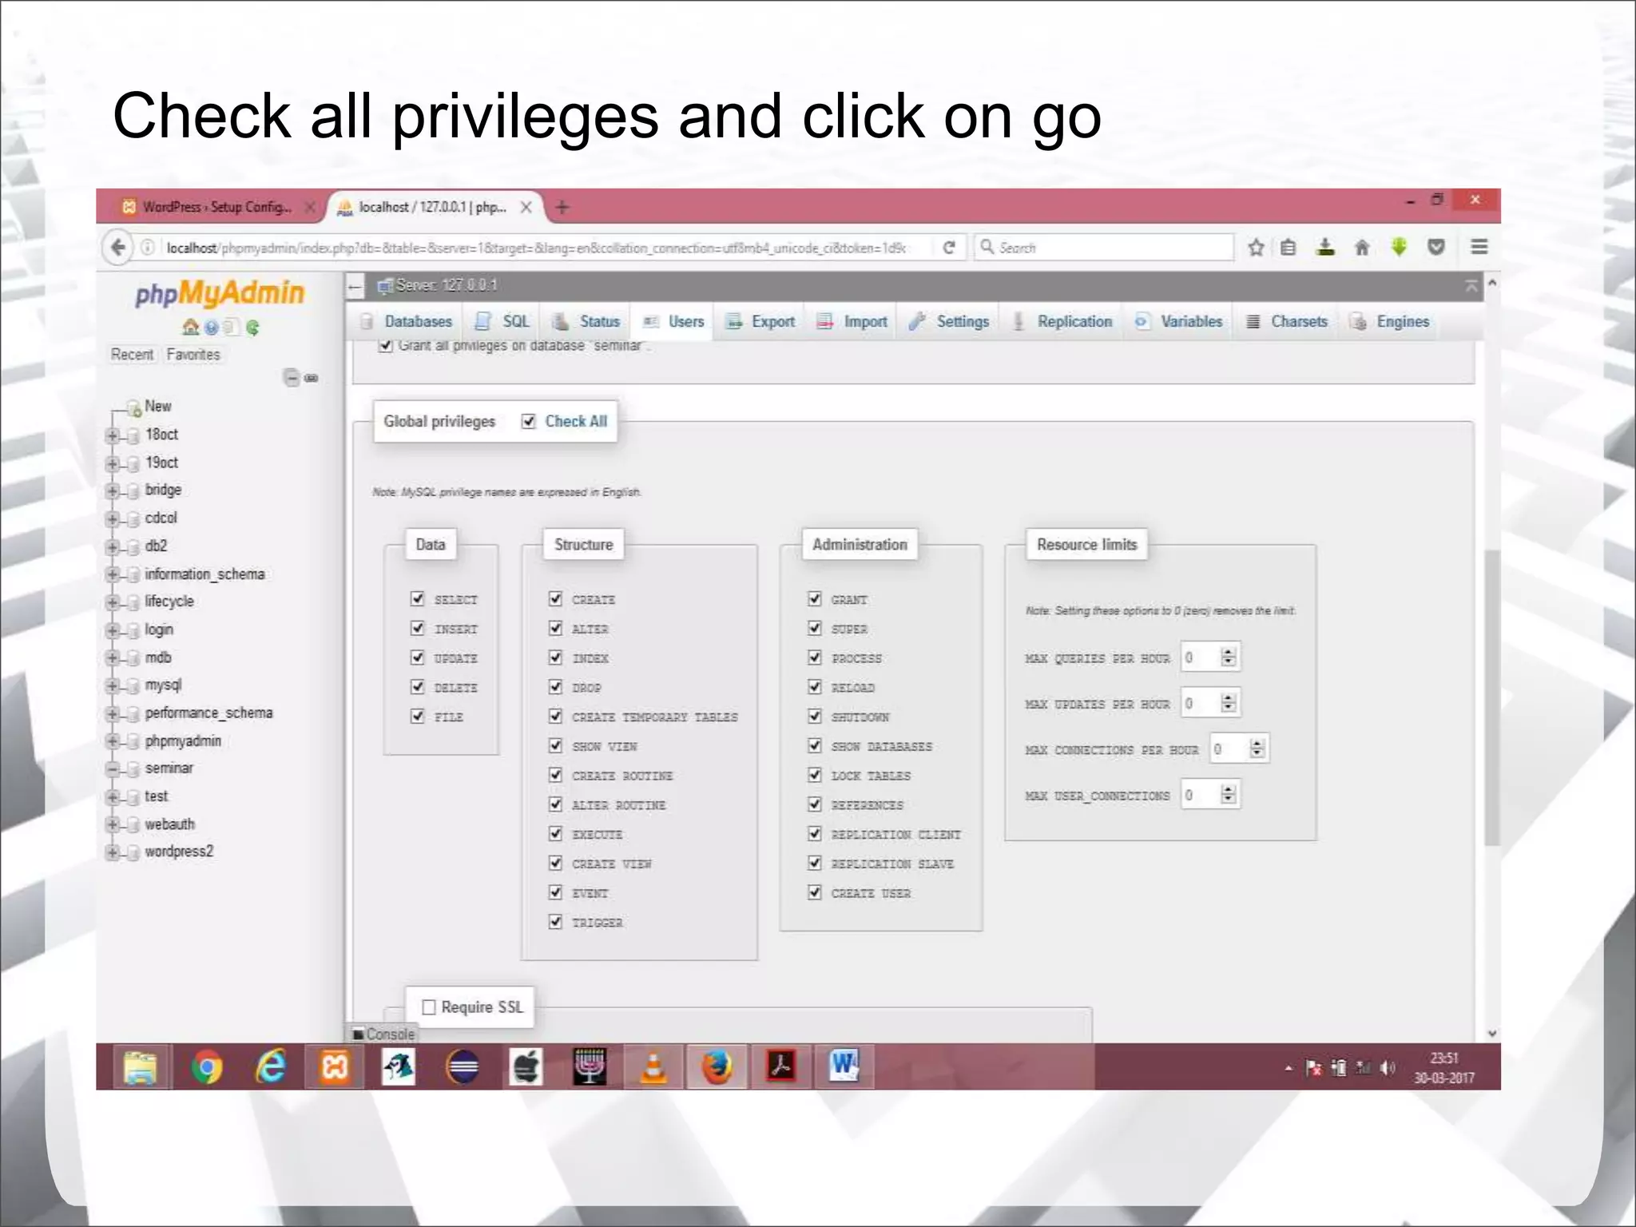The height and width of the screenshot is (1227, 1636).
Task: Expand the bridge database tree node
Action: [113, 491]
